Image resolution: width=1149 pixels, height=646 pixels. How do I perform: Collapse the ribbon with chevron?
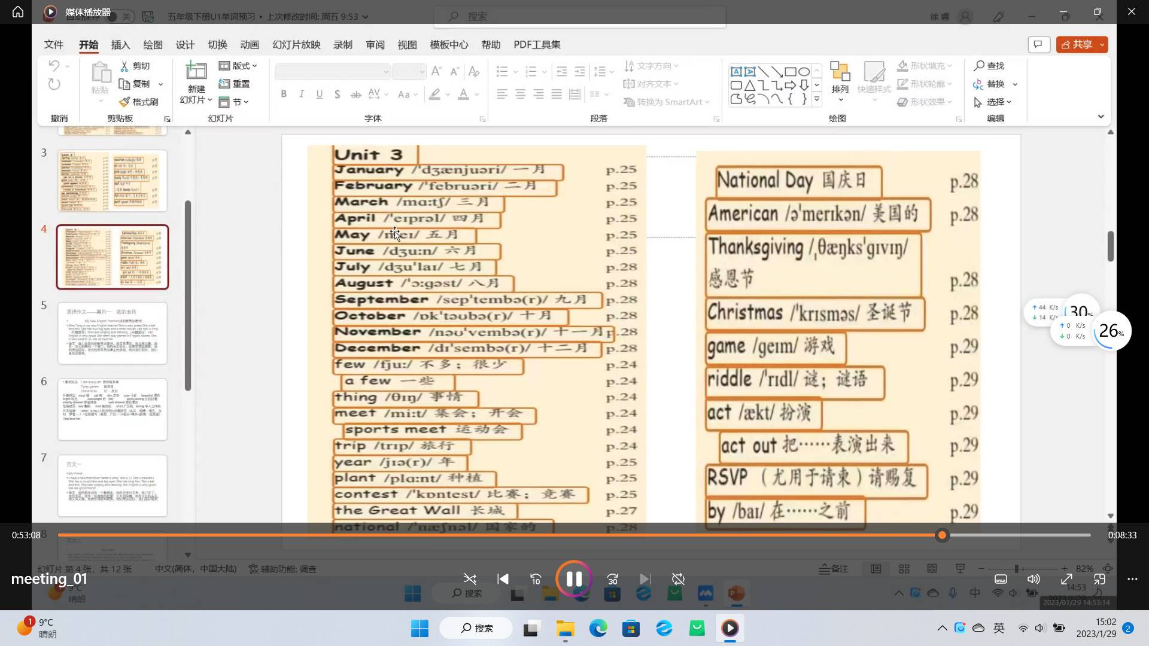point(1101,117)
